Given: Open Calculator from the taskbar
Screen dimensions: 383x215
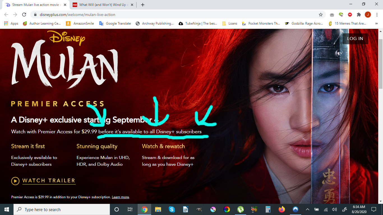Looking at the screenshot, I should click(268, 209).
